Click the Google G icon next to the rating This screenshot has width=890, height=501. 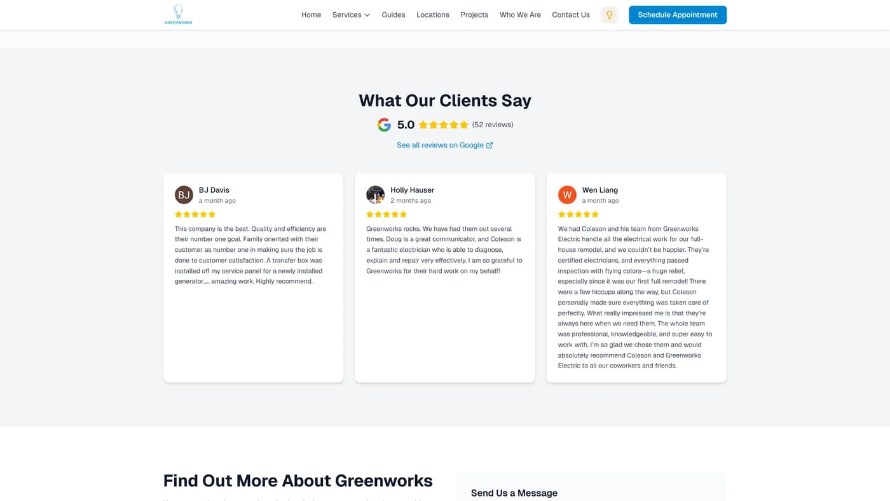383,124
